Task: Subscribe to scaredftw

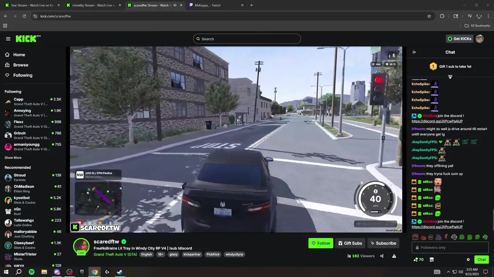Action: click(x=383, y=243)
